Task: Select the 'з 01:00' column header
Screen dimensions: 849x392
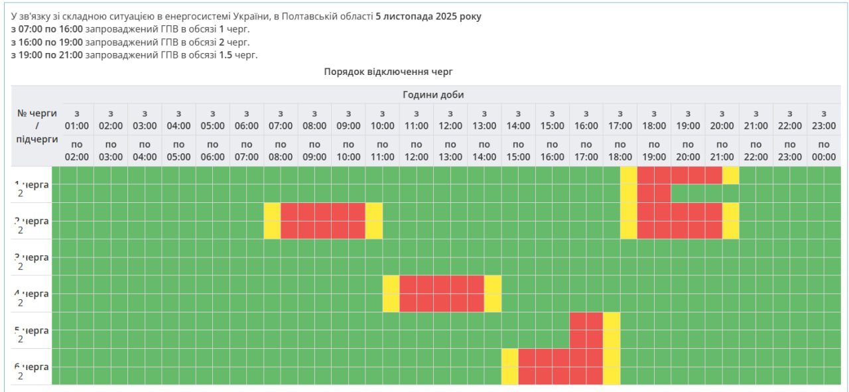Action: 77,119
